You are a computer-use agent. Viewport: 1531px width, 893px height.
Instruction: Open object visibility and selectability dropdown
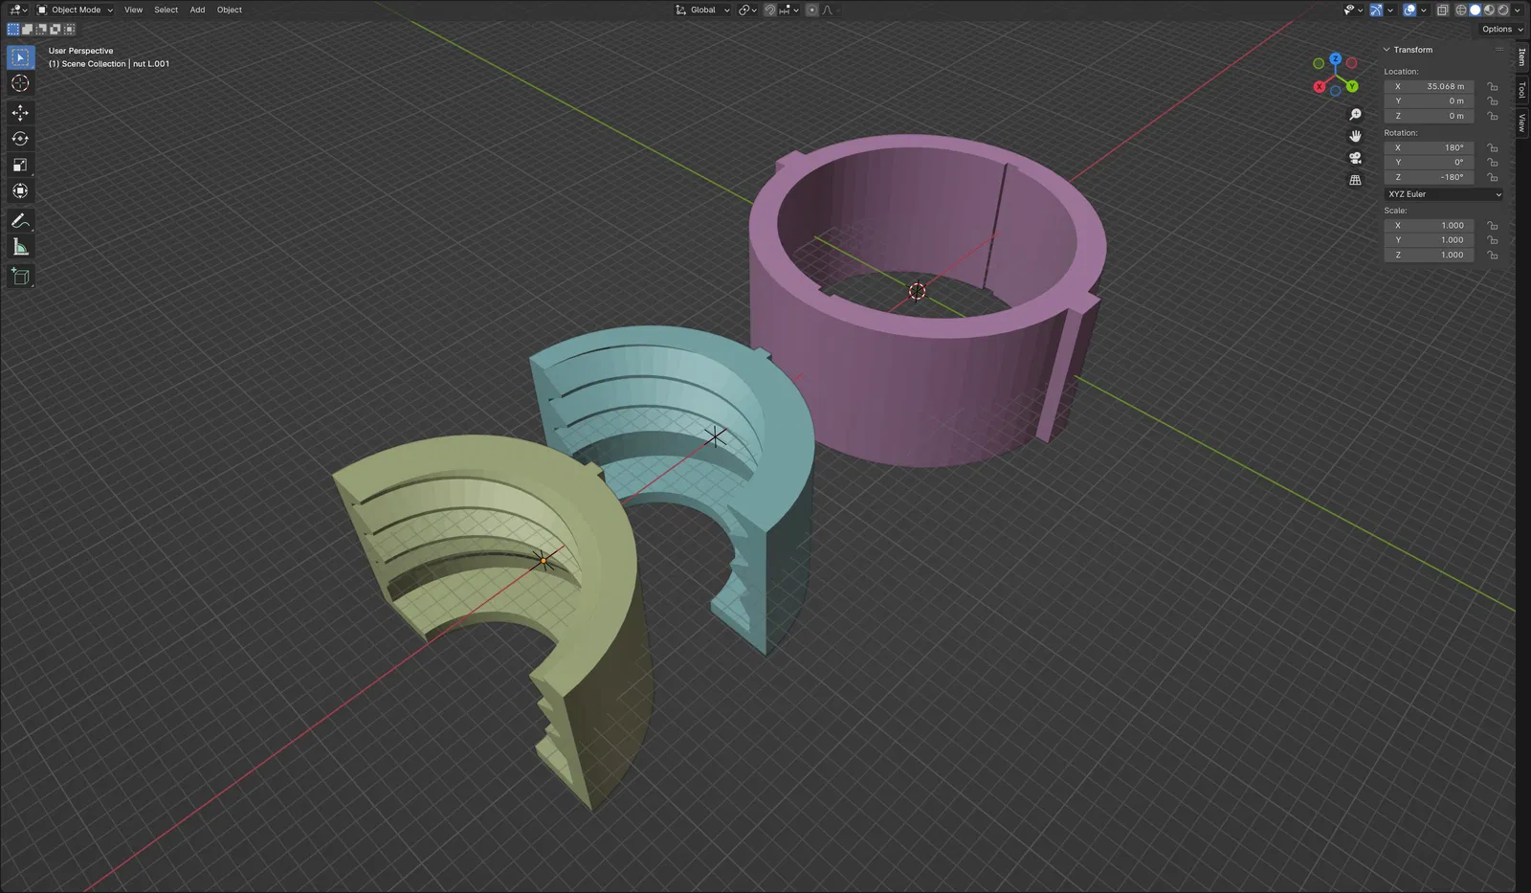click(x=1353, y=10)
